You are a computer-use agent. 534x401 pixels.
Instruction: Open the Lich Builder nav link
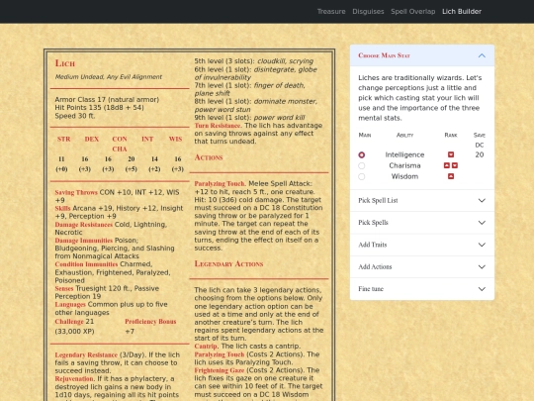click(x=462, y=12)
